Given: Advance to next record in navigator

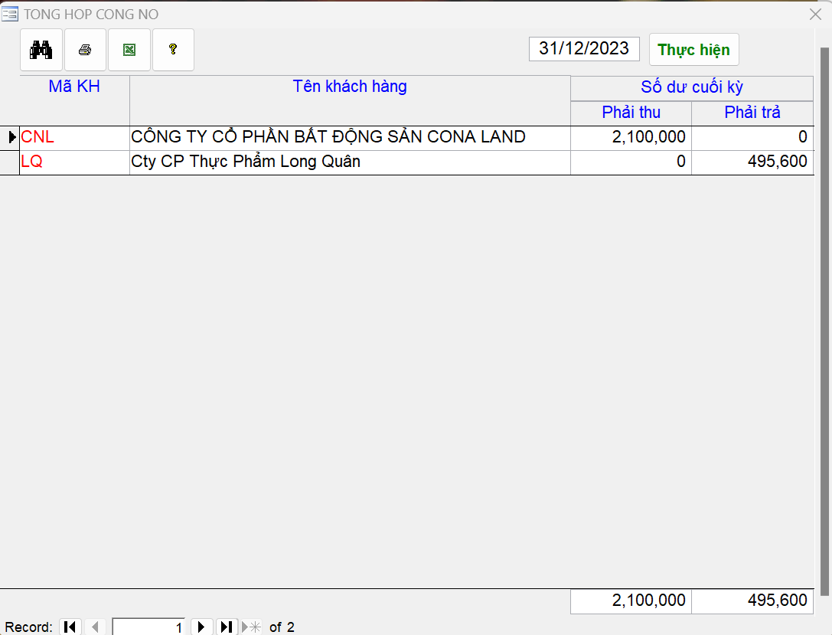Looking at the screenshot, I should point(201,627).
